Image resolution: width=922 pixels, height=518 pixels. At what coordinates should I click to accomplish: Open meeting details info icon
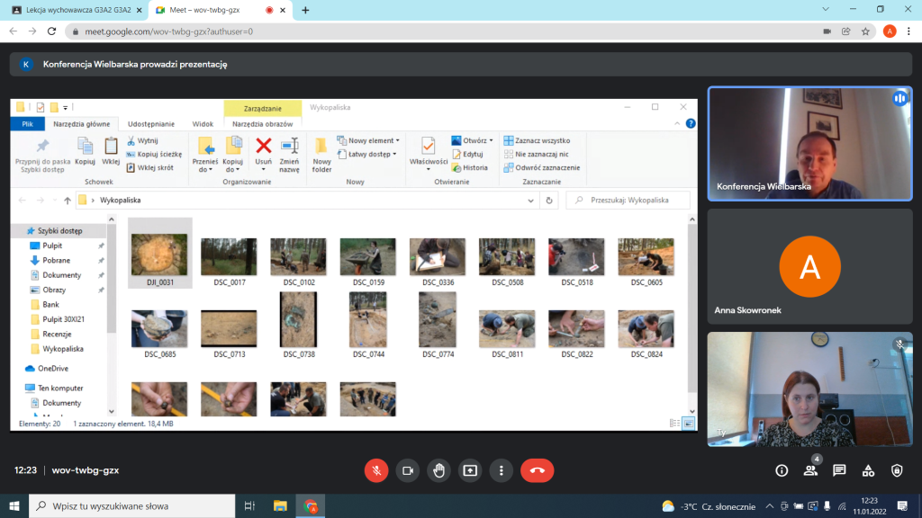(782, 470)
